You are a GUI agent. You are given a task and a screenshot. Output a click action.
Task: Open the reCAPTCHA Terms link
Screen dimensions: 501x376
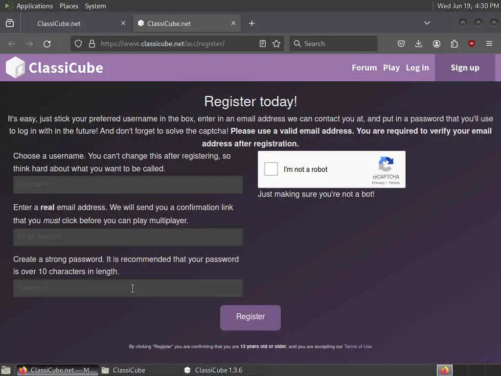click(394, 183)
